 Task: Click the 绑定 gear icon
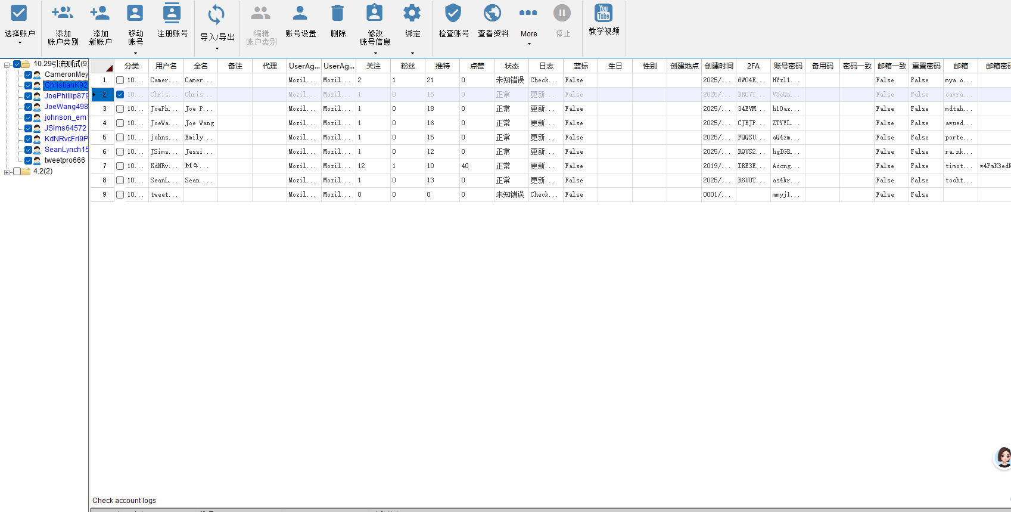[412, 13]
